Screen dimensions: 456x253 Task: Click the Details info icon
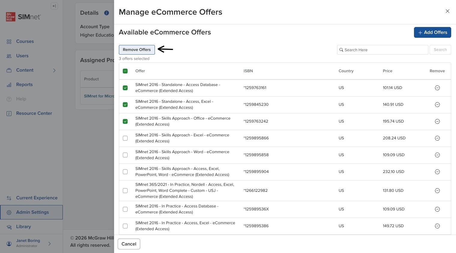pos(106,13)
